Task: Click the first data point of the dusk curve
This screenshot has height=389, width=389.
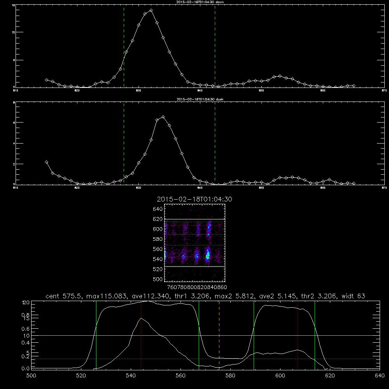Action: click(x=46, y=162)
